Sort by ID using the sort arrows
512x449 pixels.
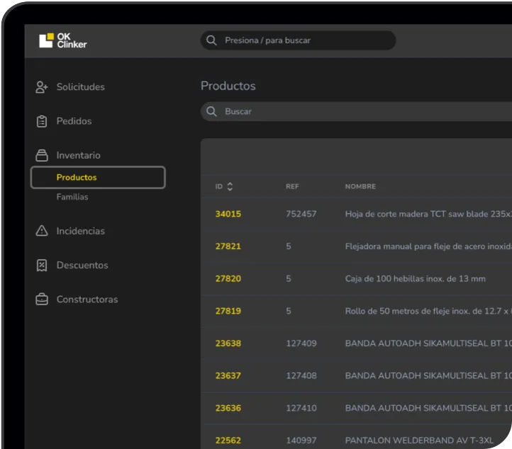[230, 186]
